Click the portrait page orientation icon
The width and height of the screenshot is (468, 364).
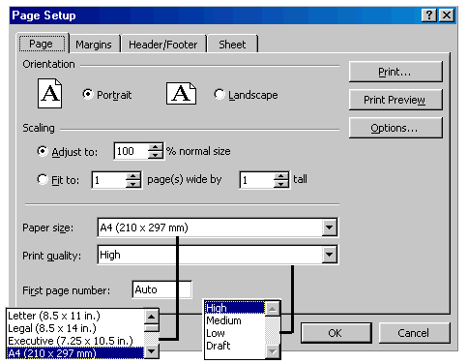(49, 93)
